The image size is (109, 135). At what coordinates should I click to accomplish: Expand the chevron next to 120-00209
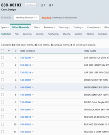pyautogui.click(x=33, y=58)
